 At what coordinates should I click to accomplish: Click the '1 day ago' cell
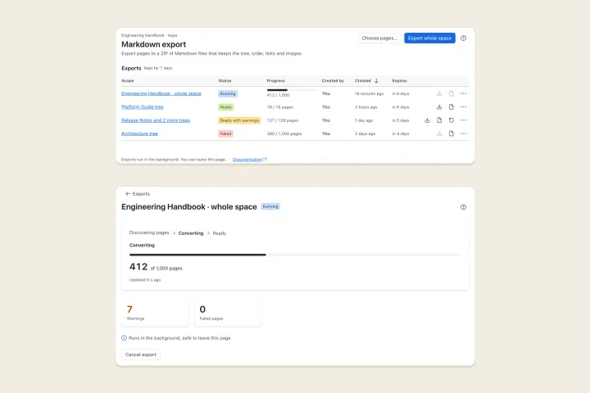point(364,120)
